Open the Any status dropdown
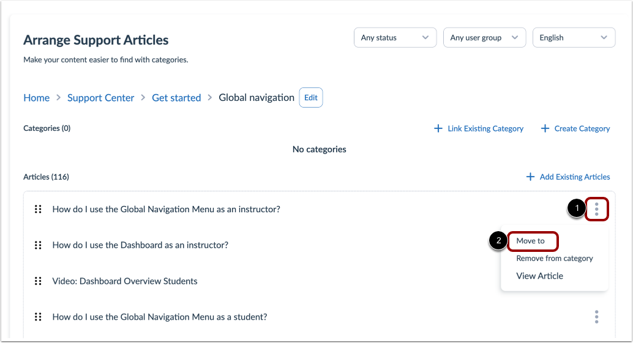Screen dimensions: 633x343 click(395, 37)
